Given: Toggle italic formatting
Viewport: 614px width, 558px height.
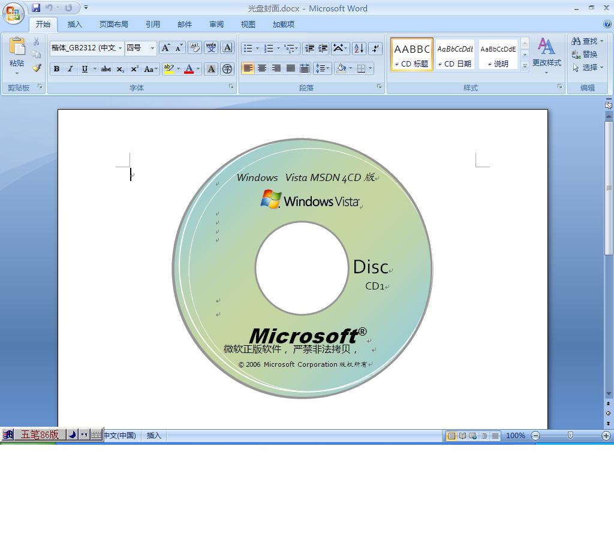Looking at the screenshot, I should [x=71, y=69].
